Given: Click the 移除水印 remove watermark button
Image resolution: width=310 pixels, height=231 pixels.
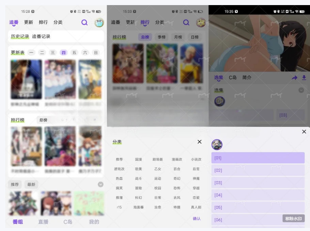Looking at the screenshot, I should point(294,218).
